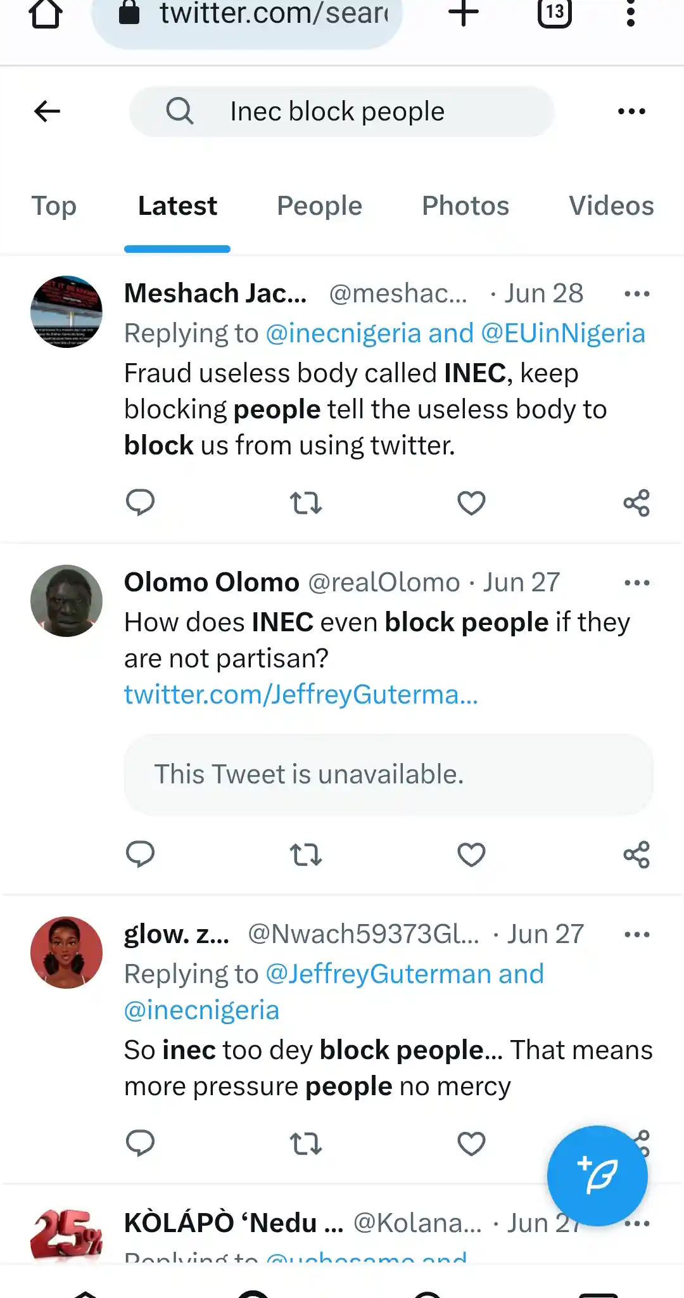Viewport: 684px width, 1298px height.
Task: Switch to the Photos tab
Action: click(465, 205)
